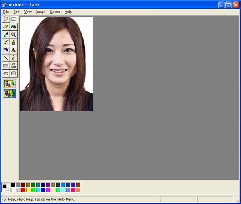
Task: Select the hot pink swatch
Action: (x=73, y=190)
